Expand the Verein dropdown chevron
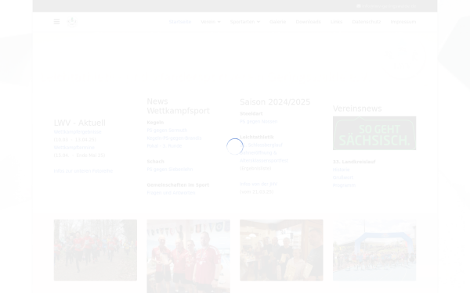This screenshot has width=470, height=293. pyautogui.click(x=219, y=22)
